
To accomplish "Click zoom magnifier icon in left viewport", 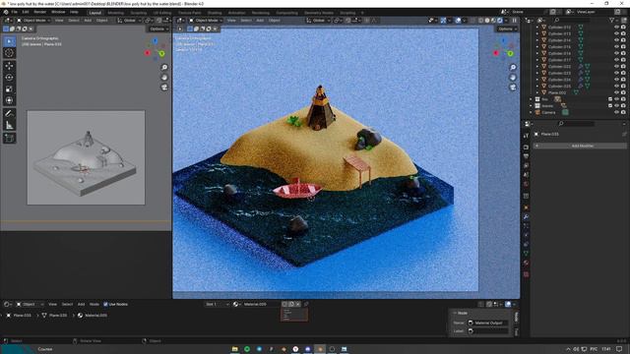I will 164,68.
